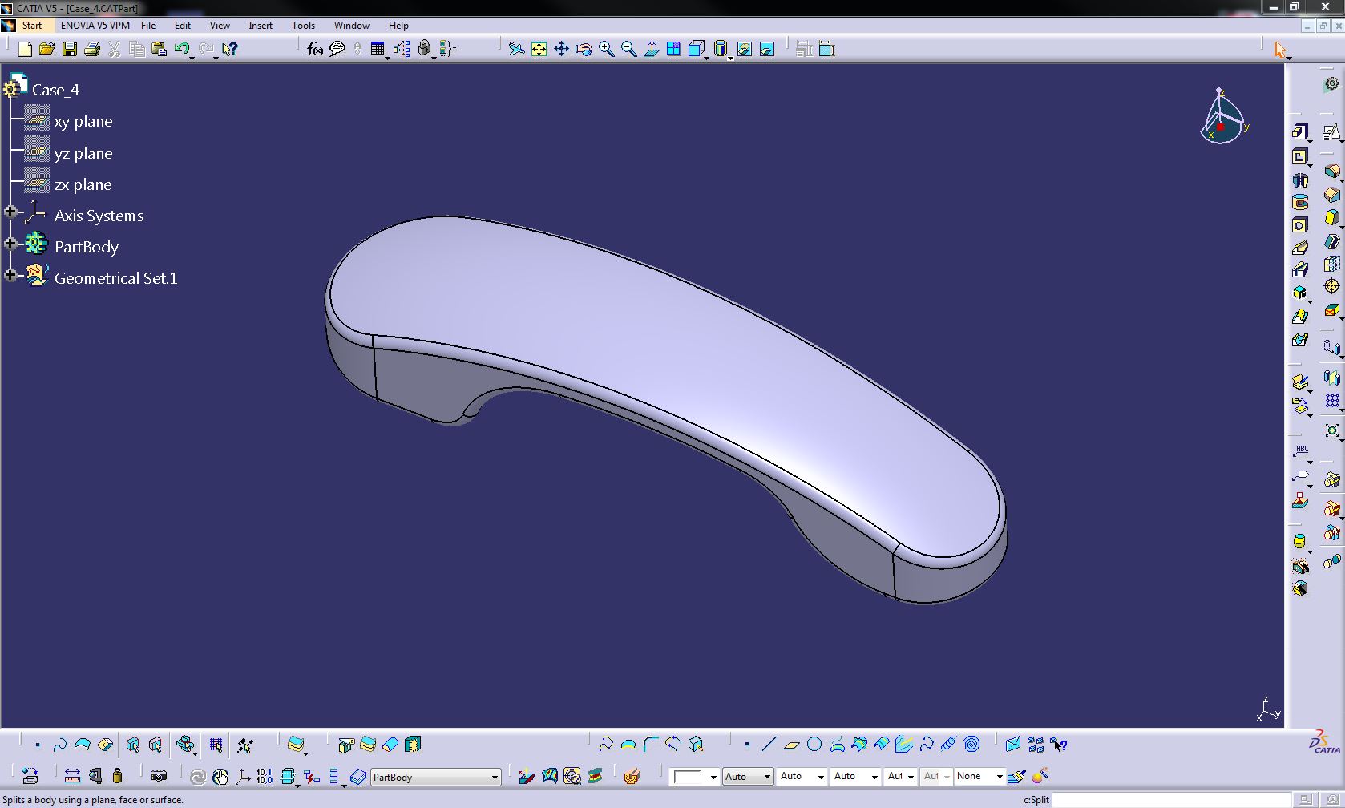Screen dimensions: 1345x808
Task: Open the Formula f(x) editor
Action: click(315, 50)
